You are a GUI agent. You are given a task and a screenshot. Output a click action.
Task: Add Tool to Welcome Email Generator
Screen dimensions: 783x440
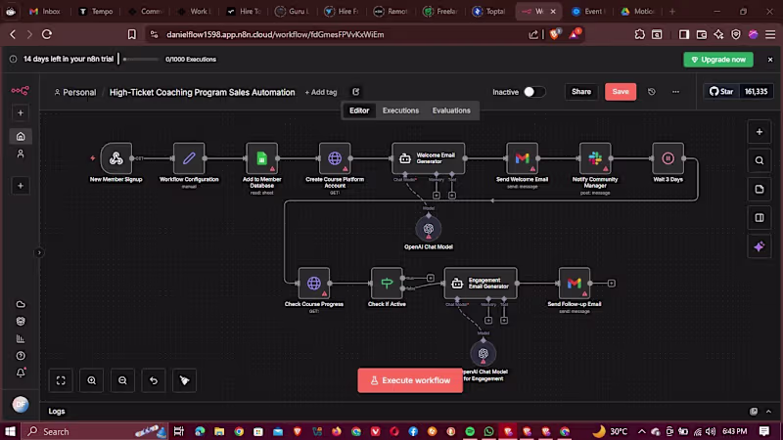[x=452, y=196]
